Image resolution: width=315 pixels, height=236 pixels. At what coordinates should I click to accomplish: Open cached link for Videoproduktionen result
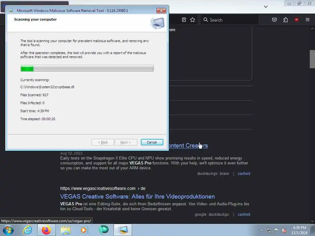tap(244, 214)
